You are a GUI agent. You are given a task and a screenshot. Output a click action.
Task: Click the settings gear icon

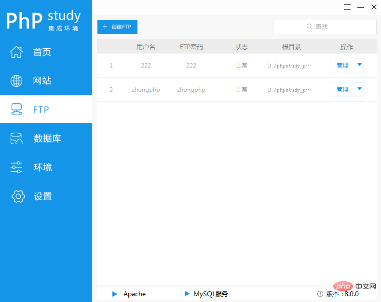[18, 196]
